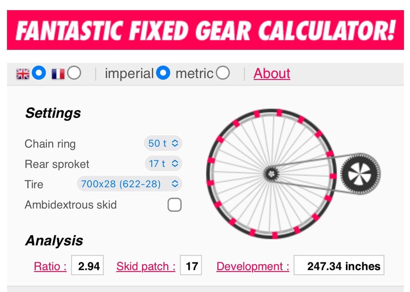The height and width of the screenshot is (292, 410).
Task: Select the English language radio button
Action: click(39, 73)
